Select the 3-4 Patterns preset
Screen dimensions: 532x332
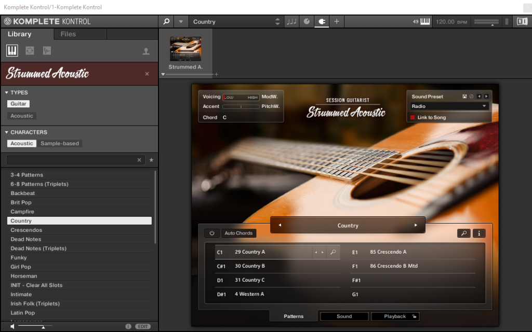point(79,175)
